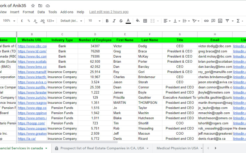Open LinkedIn link in Victor Dodig row
Viewport: 246px width, 153px height.
[239, 46]
